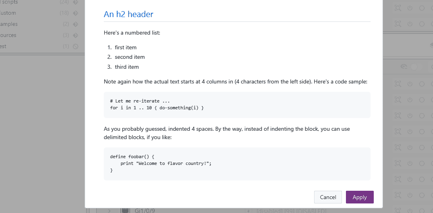Toggle the switch next to the eye icon
This screenshot has width=433, height=213.
pos(416,67)
